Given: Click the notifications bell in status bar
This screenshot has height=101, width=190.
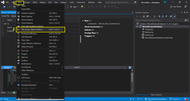Looking at the screenshot, I should point(186,99).
